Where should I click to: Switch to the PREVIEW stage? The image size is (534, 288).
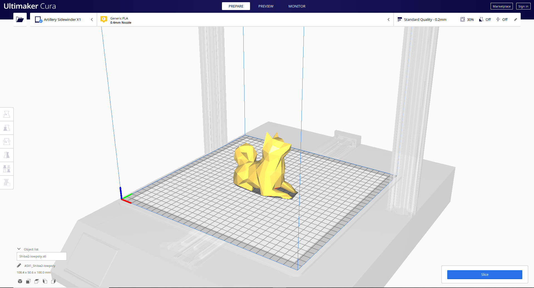click(x=266, y=6)
